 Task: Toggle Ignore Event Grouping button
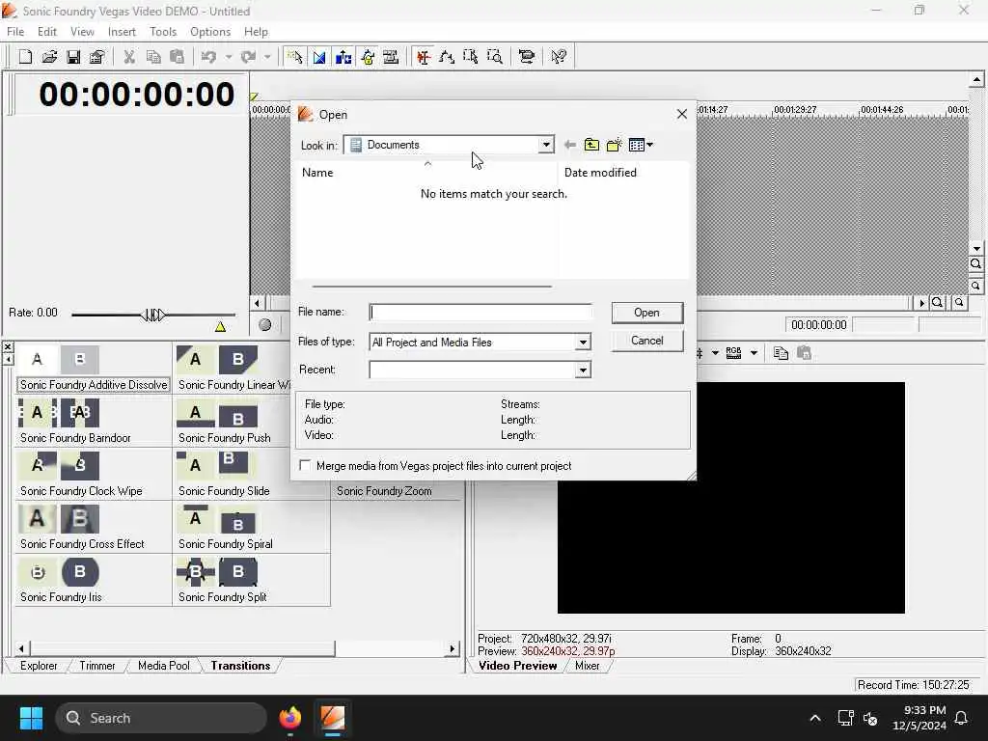point(392,57)
